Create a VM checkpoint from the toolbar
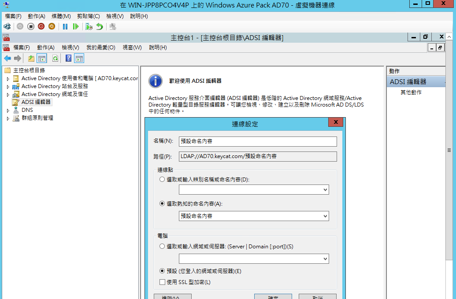The height and width of the screenshot is (299, 456). coord(89,27)
